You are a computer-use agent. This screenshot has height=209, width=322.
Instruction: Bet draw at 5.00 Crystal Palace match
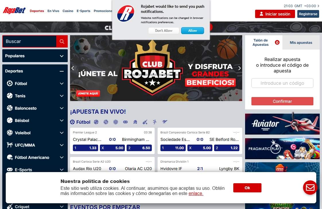tap(112, 148)
